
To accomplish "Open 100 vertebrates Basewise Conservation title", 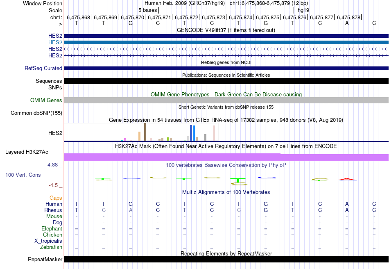I will pos(226,165).
